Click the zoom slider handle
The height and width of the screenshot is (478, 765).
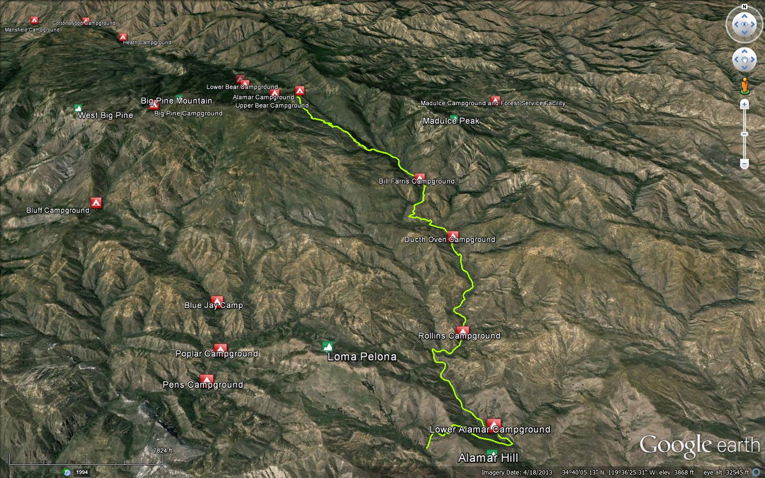click(x=745, y=134)
